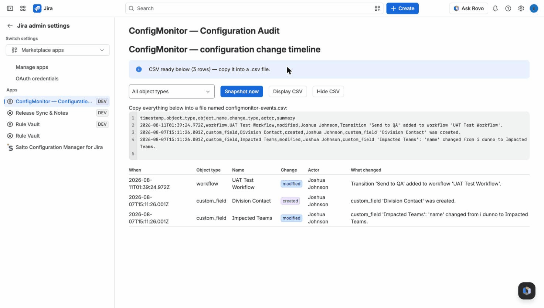
Task: Click the When column header
Action: 135,170
